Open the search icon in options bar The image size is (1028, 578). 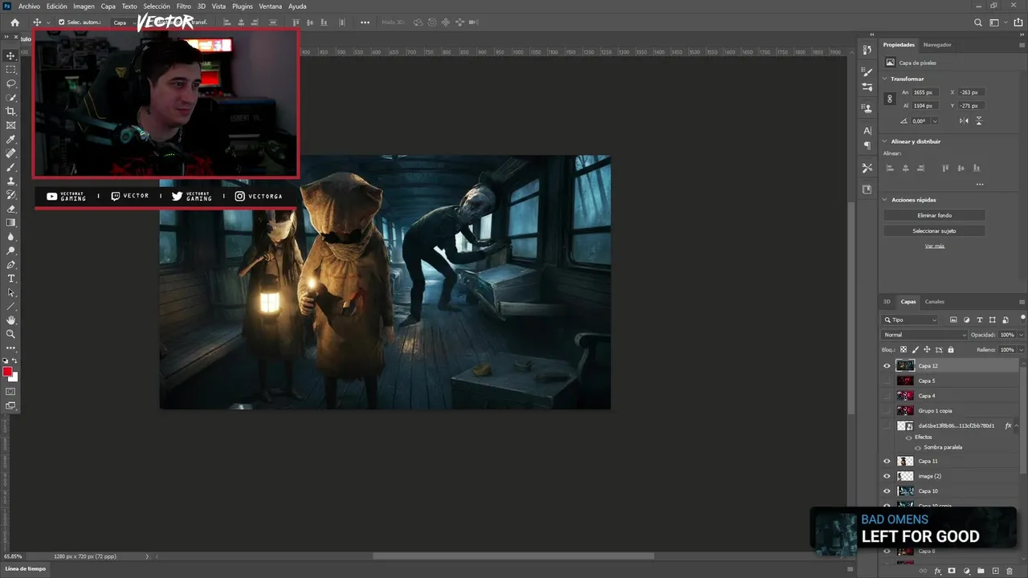click(977, 22)
